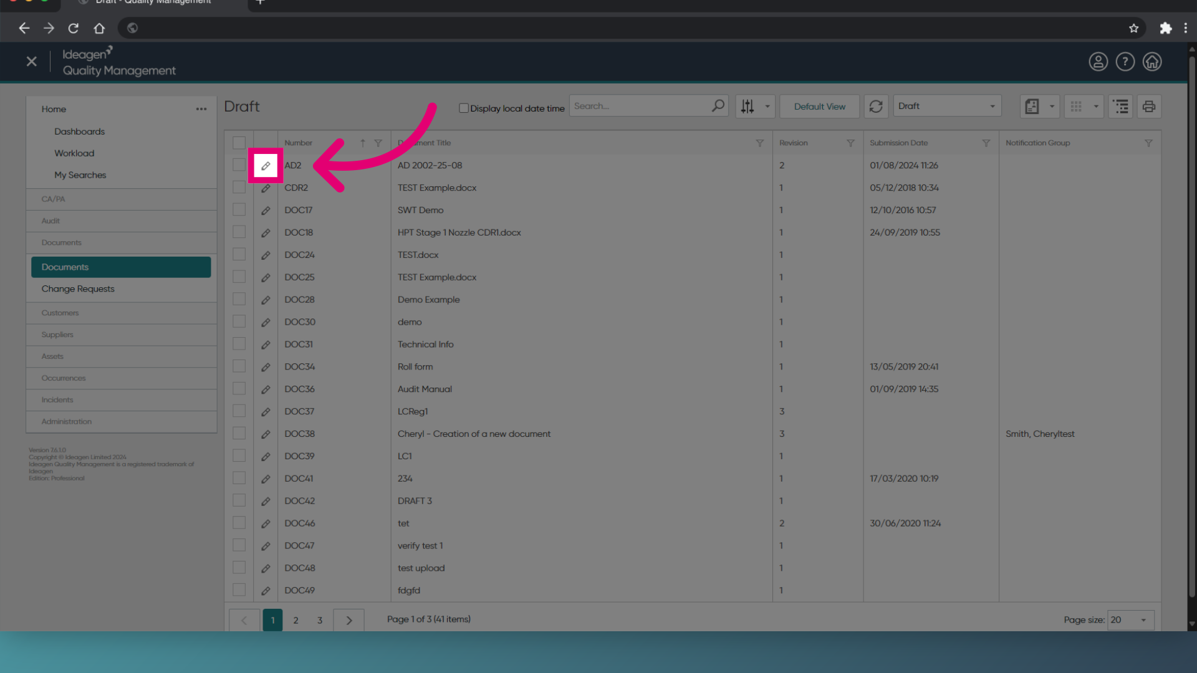
Task: Open the Draft status dropdown
Action: (947, 106)
